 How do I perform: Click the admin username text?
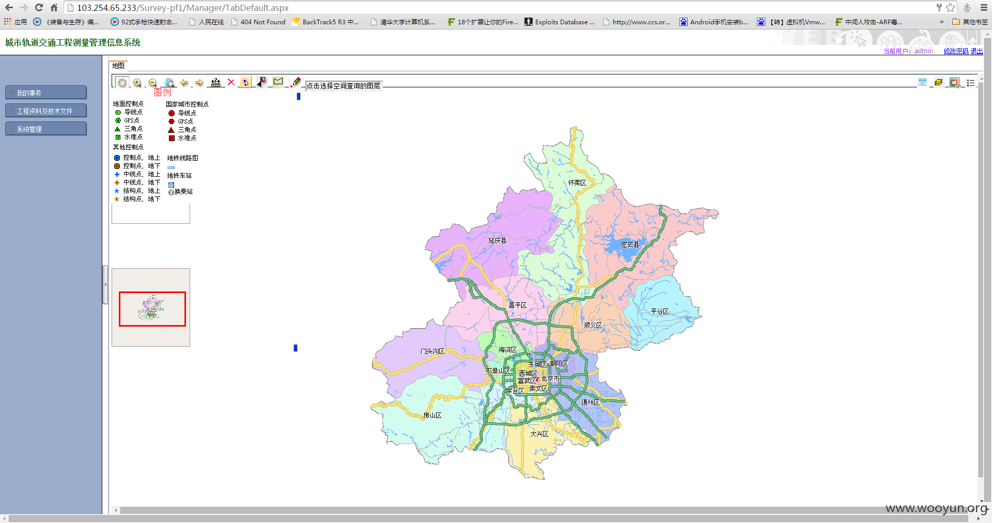click(x=924, y=51)
